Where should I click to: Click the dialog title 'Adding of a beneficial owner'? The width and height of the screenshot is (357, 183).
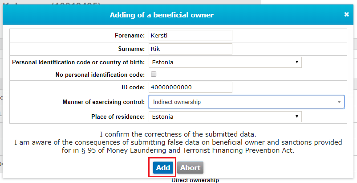point(162,15)
